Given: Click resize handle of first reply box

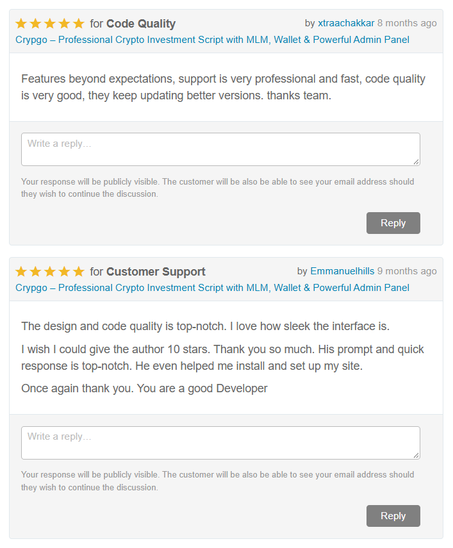Looking at the screenshot, I should (x=416, y=162).
